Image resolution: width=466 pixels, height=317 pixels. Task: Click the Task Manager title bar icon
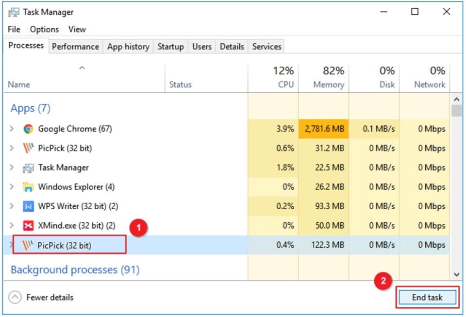coord(14,12)
